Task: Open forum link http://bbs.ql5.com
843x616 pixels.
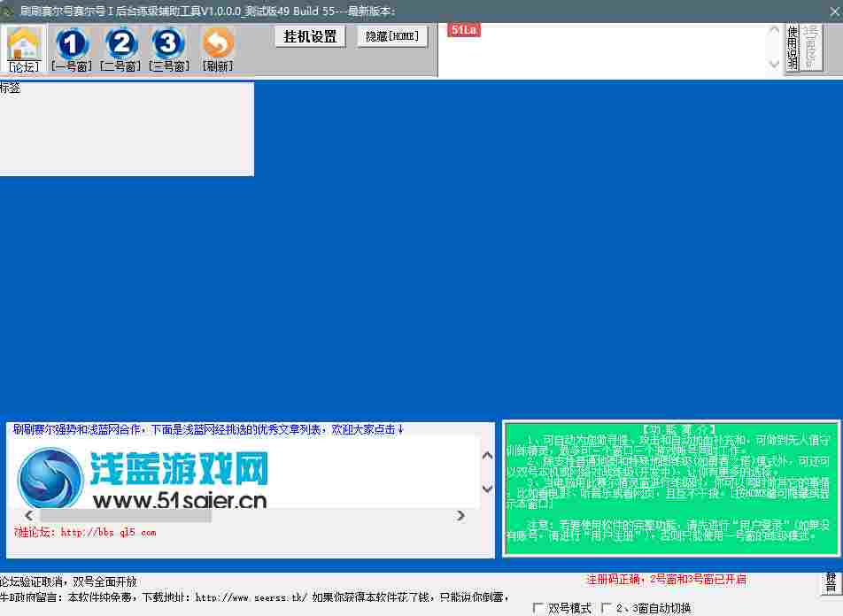Action: click(108, 533)
